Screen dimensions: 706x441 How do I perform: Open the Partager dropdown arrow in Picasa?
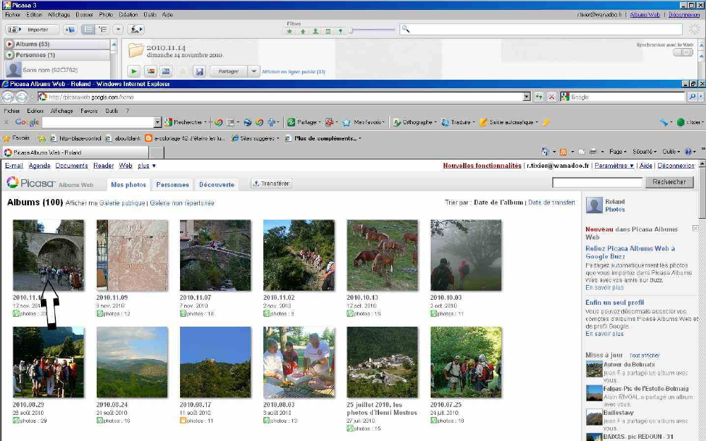pos(254,71)
